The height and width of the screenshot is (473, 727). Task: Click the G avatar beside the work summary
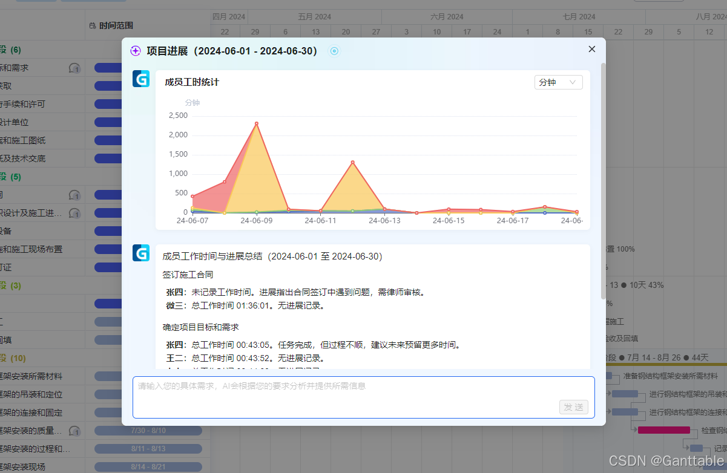141,253
